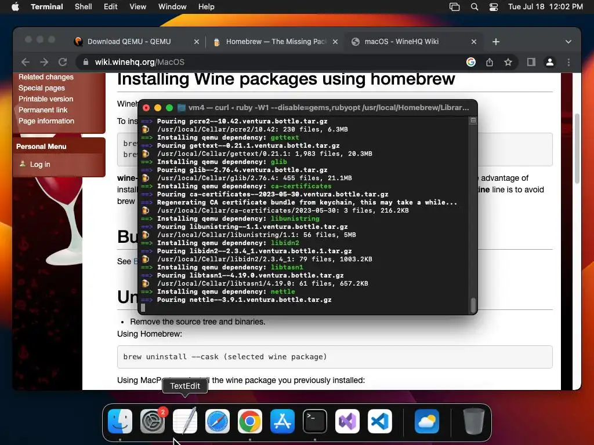Open Spotlight search in menu bar

coord(475,7)
